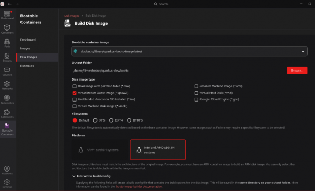Open the Disk Images nav item
Screen dimensions: 315x191
coord(37,57)
